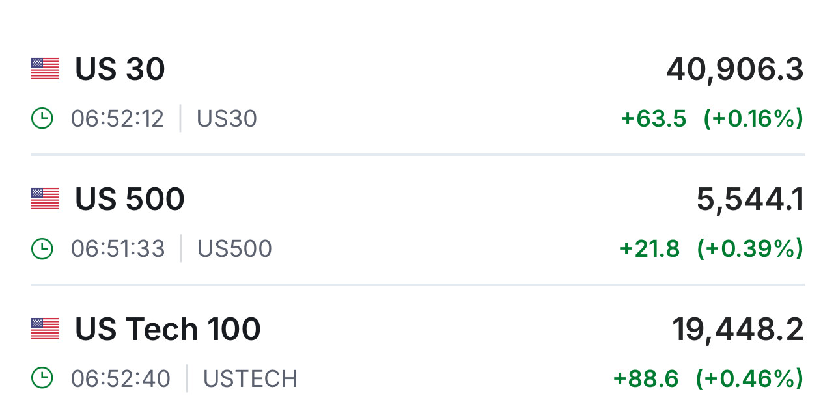Click the US flag beside US 500
The width and height of the screenshot is (836, 409).
[x=45, y=199]
